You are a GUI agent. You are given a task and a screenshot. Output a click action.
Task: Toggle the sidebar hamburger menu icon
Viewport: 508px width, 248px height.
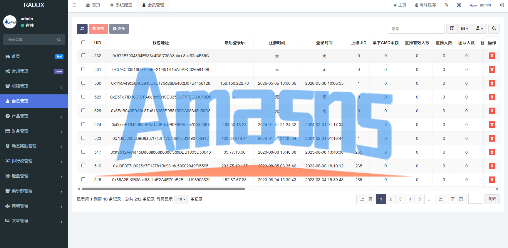pyautogui.click(x=75, y=5)
